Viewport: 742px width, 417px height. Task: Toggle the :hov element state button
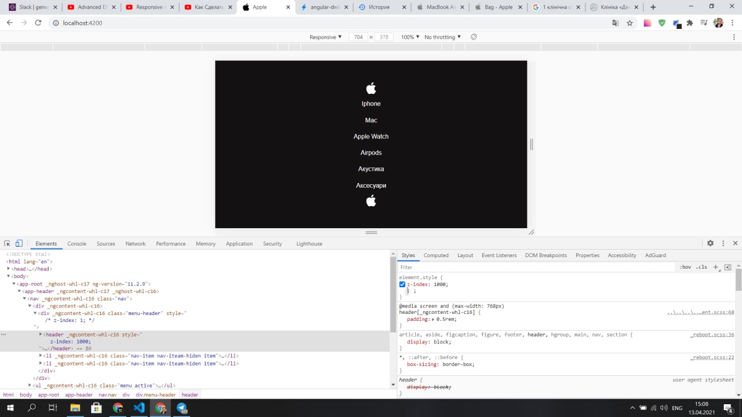(x=686, y=267)
